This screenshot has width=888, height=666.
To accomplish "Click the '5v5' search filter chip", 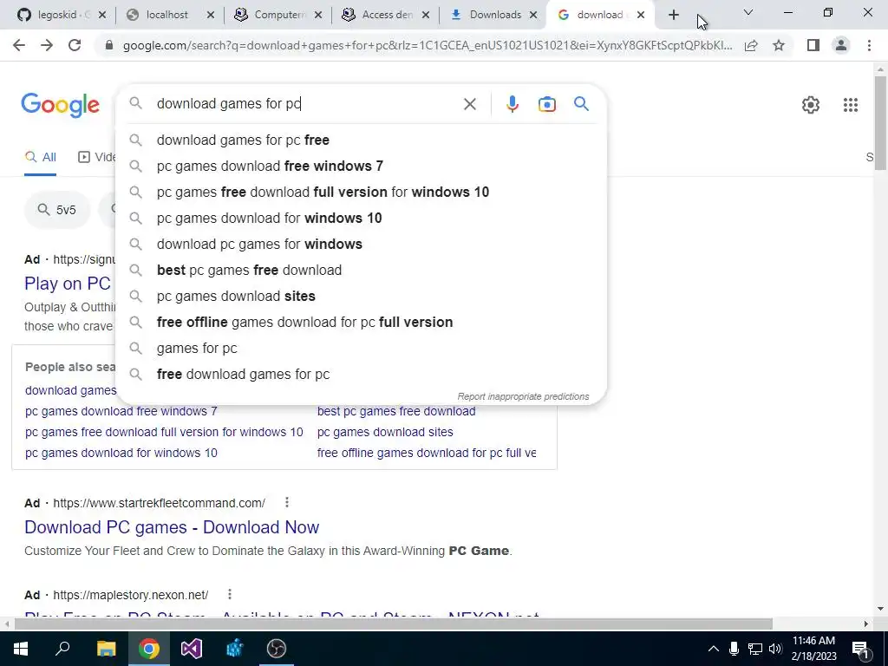I will point(56,210).
